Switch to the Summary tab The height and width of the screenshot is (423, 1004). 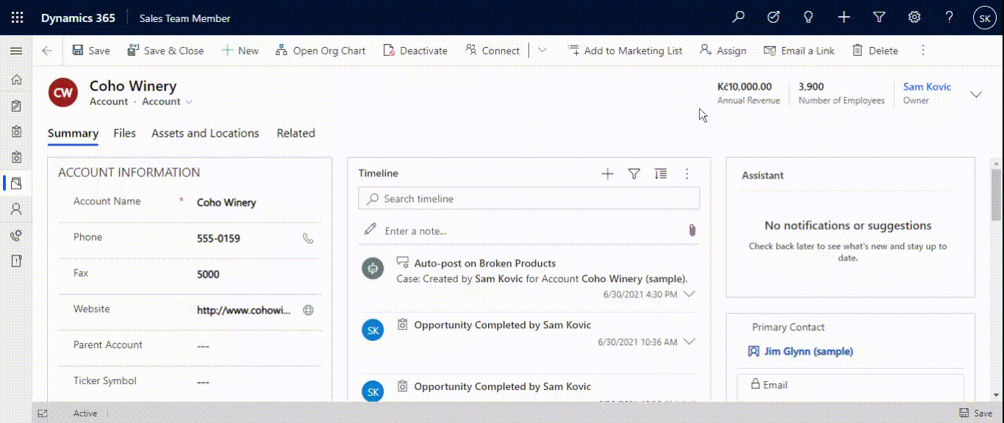[x=73, y=134]
